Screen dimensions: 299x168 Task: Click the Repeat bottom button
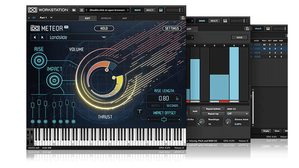click(x=213, y=109)
